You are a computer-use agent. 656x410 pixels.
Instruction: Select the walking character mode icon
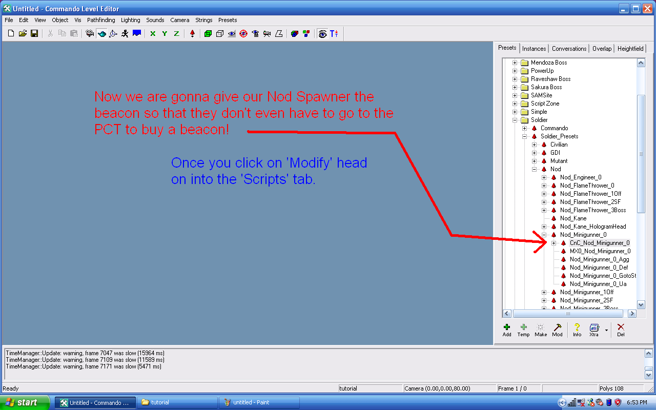point(125,34)
